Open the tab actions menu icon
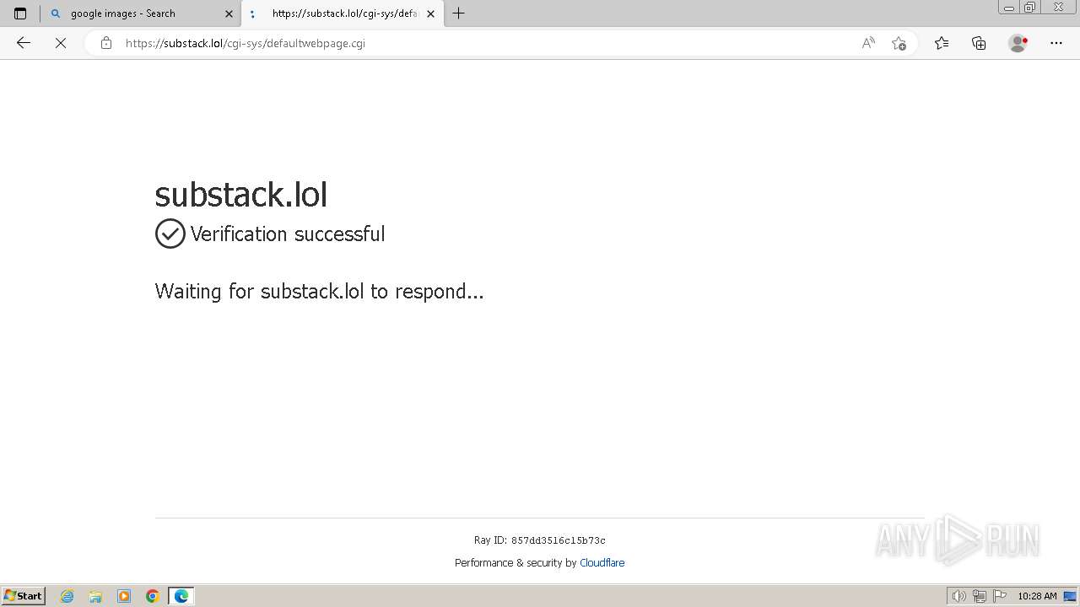Viewport: 1080px width, 607px height. (x=20, y=13)
